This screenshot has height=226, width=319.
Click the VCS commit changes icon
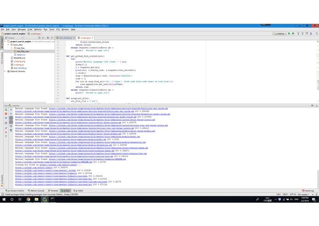point(302,34)
